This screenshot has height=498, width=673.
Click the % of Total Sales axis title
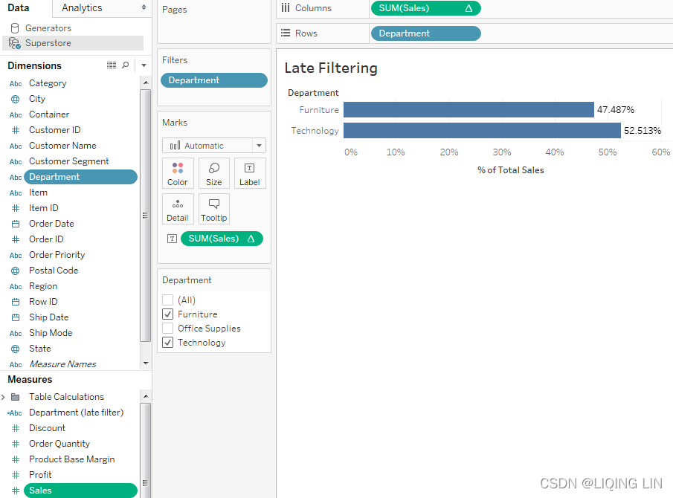coord(510,170)
